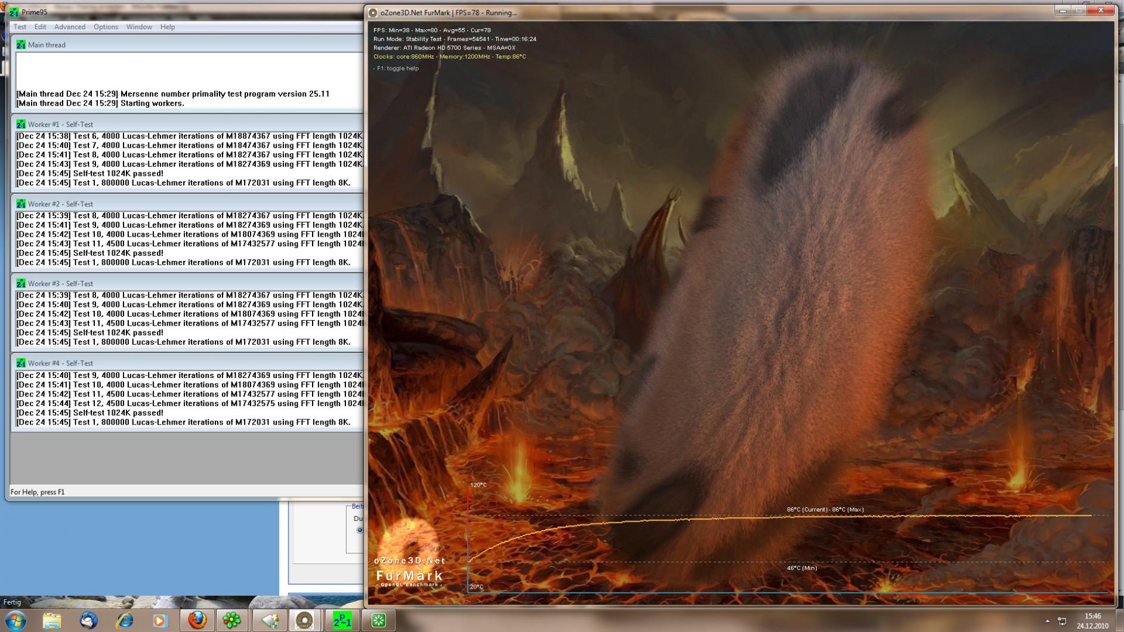This screenshot has height=632, width=1124.
Task: Open the network status tray icon
Action: coord(1062,621)
